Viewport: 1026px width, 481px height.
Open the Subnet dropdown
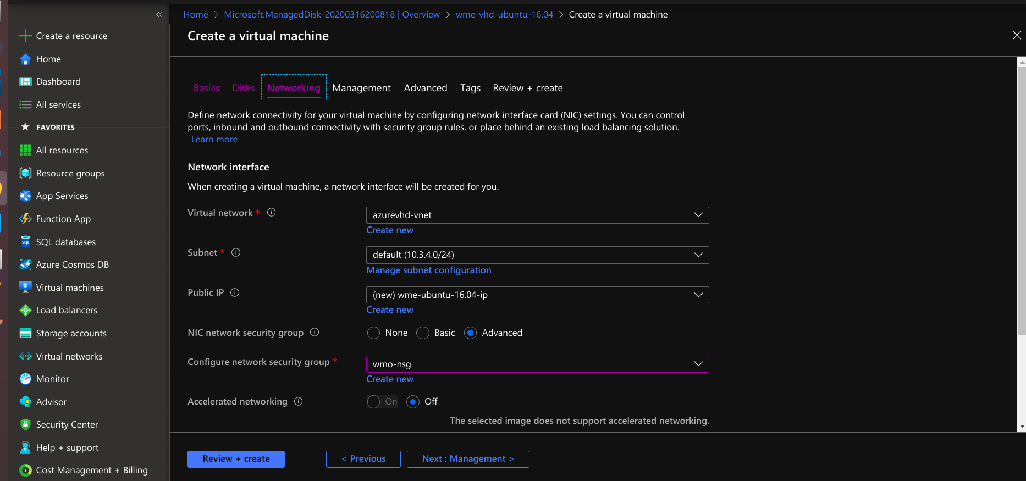[537, 255]
